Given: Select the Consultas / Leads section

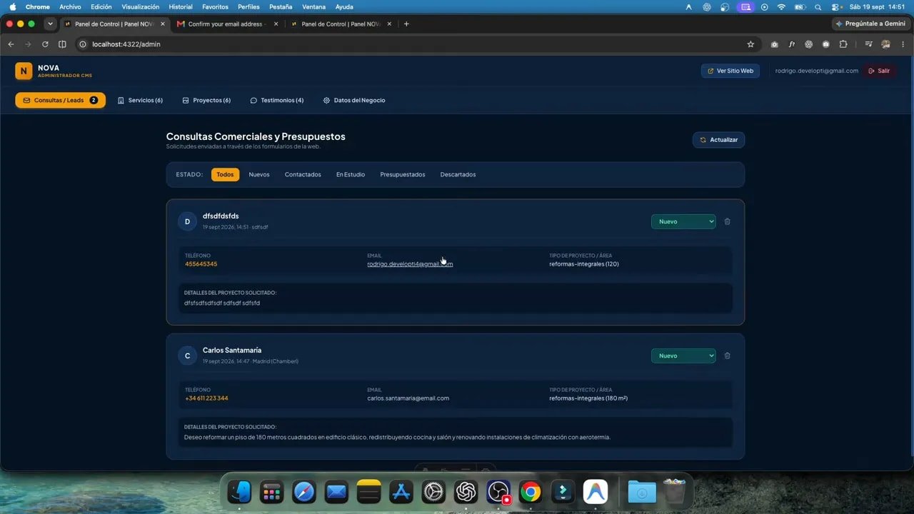Looking at the screenshot, I should [x=60, y=101].
